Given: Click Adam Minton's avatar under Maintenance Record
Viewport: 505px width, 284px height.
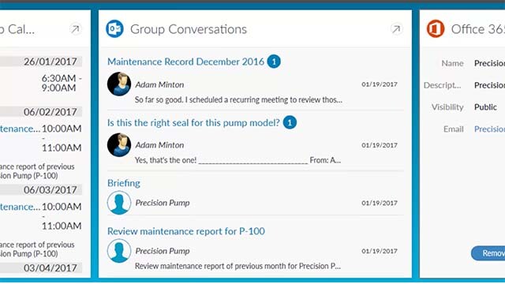Looking at the screenshot, I should [x=119, y=84].
